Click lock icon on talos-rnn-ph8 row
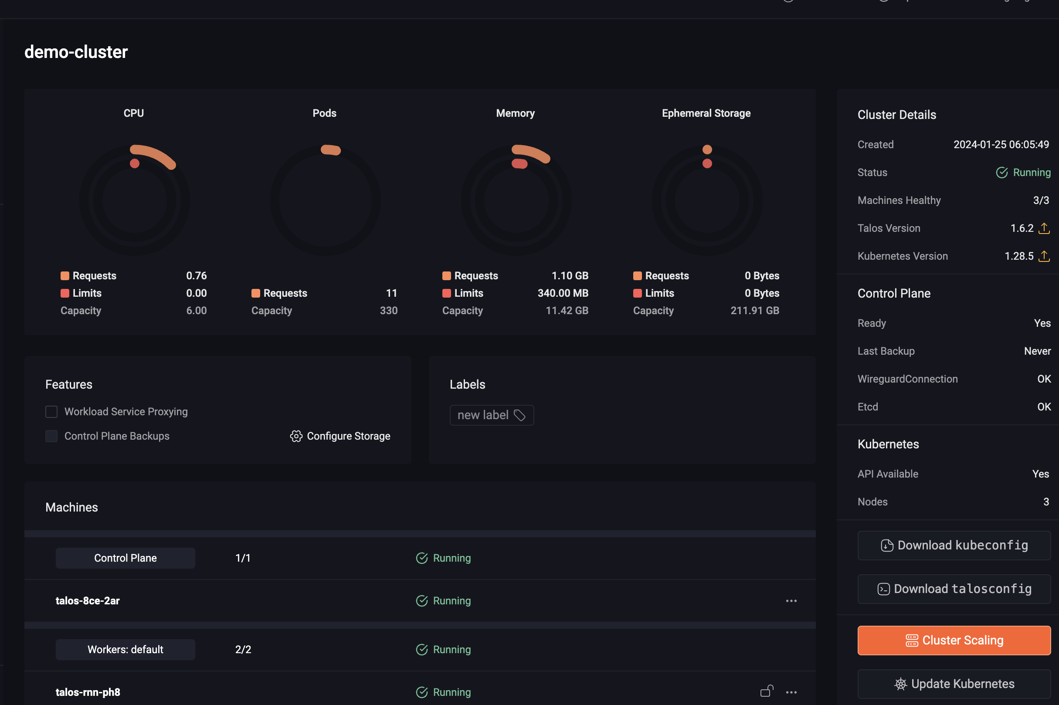This screenshot has height=705, width=1059. click(x=767, y=691)
